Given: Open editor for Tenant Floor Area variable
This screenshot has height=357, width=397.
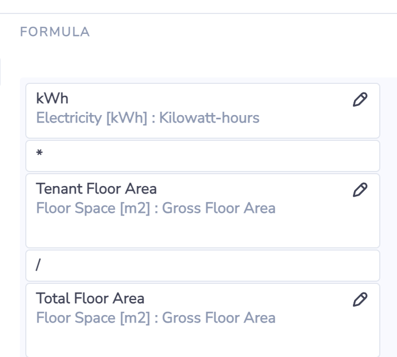Looking at the screenshot, I should click(360, 190).
